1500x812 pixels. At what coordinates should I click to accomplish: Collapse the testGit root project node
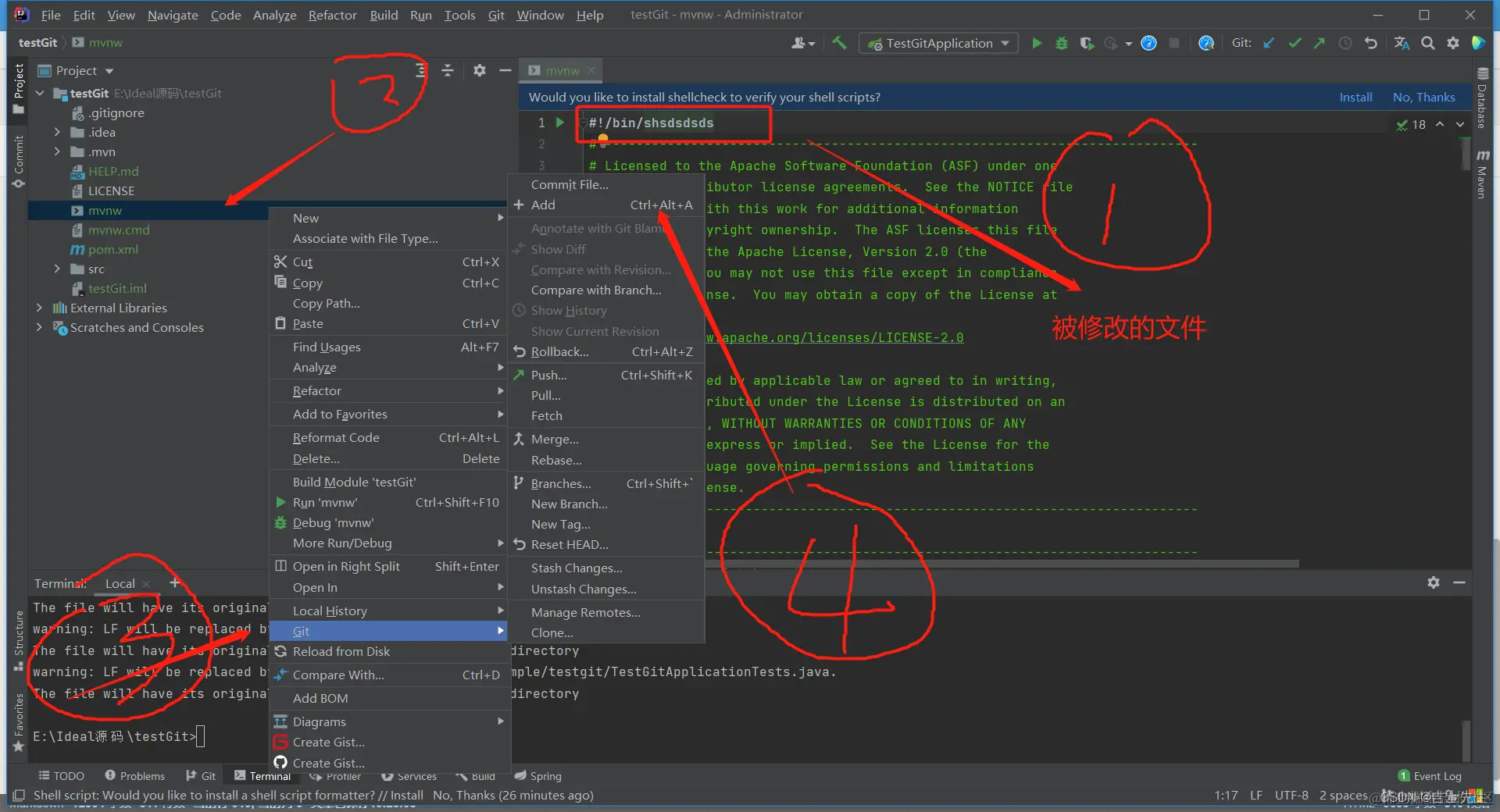tap(40, 93)
